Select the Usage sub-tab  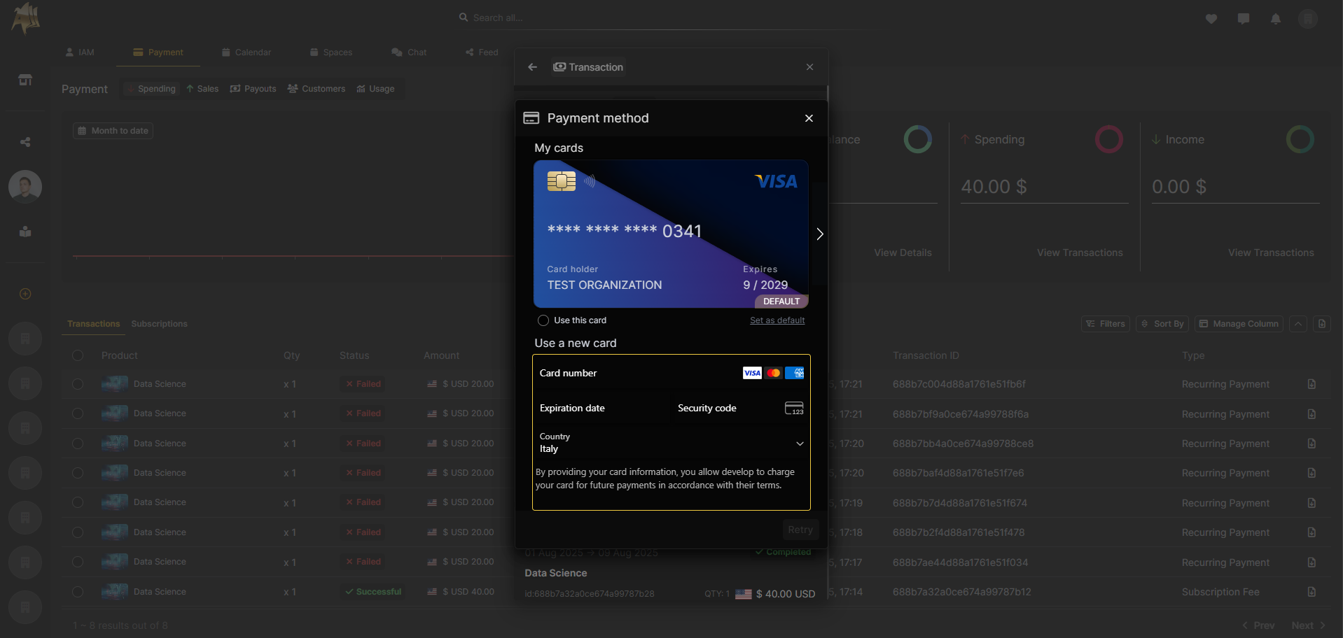pos(376,89)
